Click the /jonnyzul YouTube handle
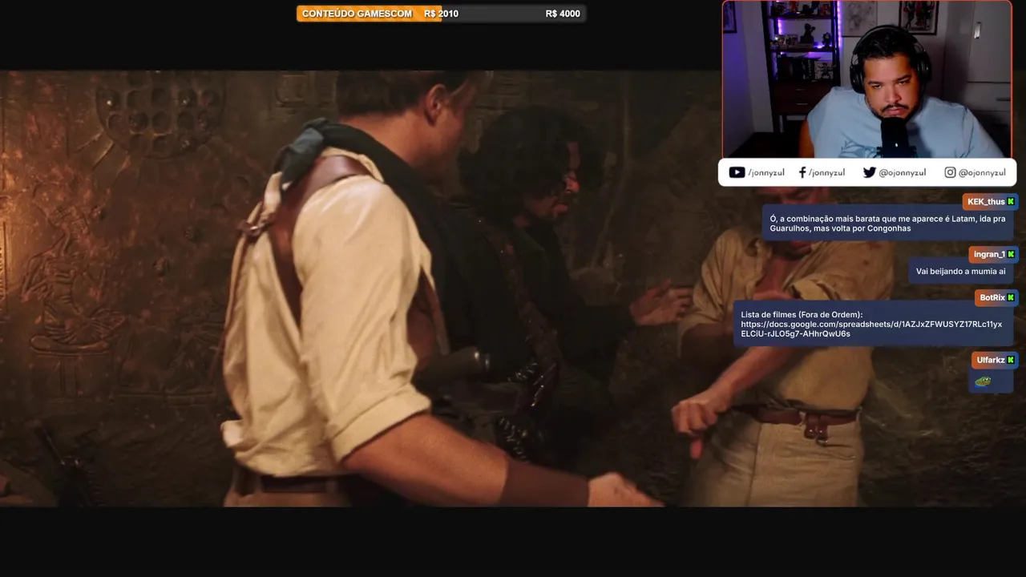1026x577 pixels. (766, 172)
